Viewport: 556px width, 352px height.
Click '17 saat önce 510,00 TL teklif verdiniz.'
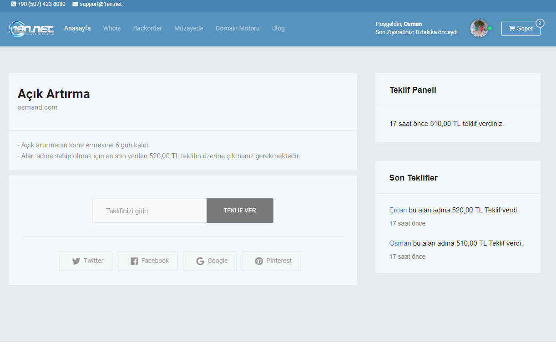pyautogui.click(x=446, y=124)
